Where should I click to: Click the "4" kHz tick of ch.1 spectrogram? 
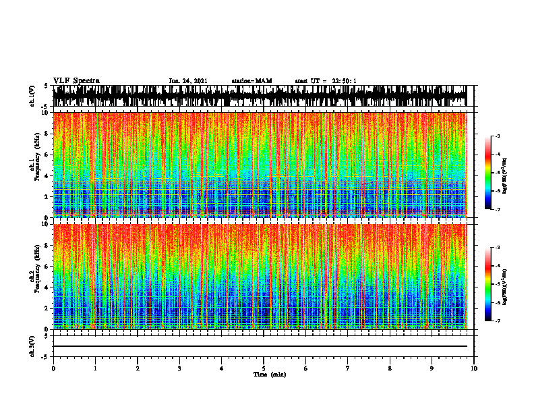pyautogui.click(x=47, y=176)
